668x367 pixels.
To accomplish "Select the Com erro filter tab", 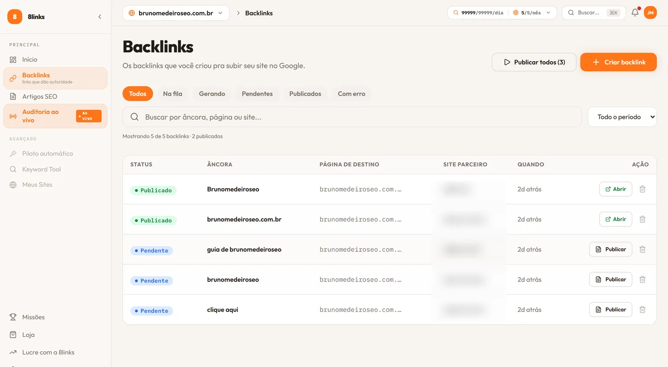I will point(351,94).
